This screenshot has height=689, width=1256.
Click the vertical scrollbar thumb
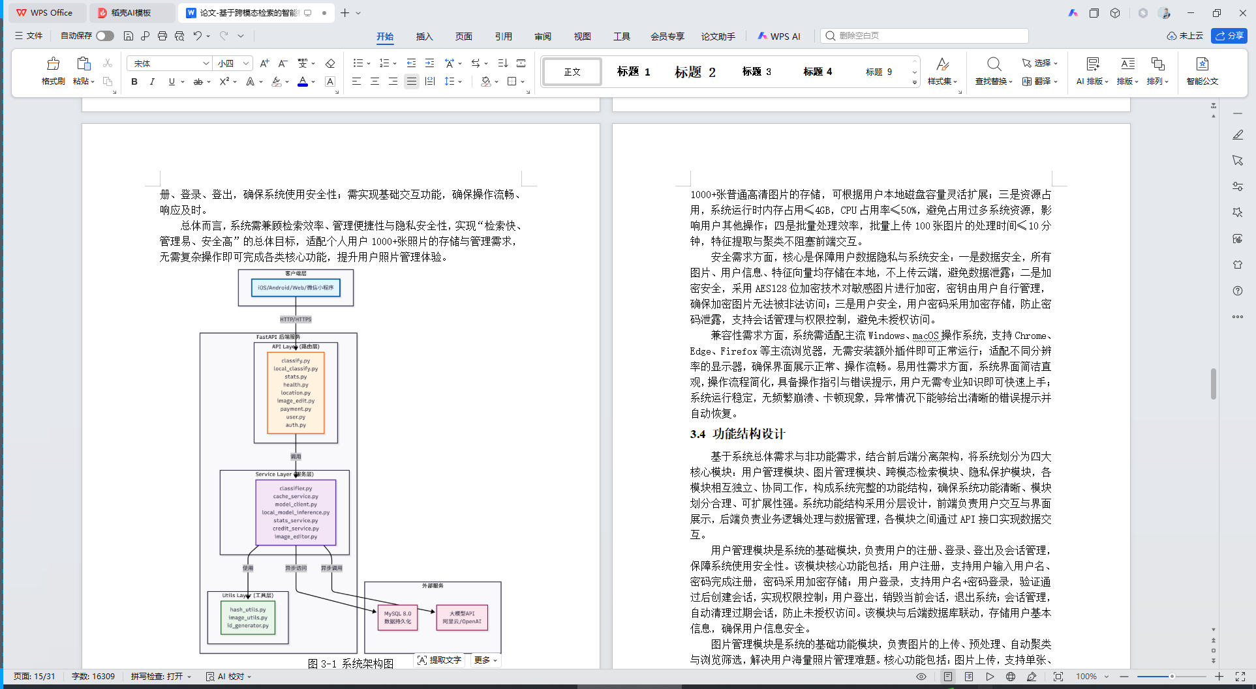[1214, 384]
